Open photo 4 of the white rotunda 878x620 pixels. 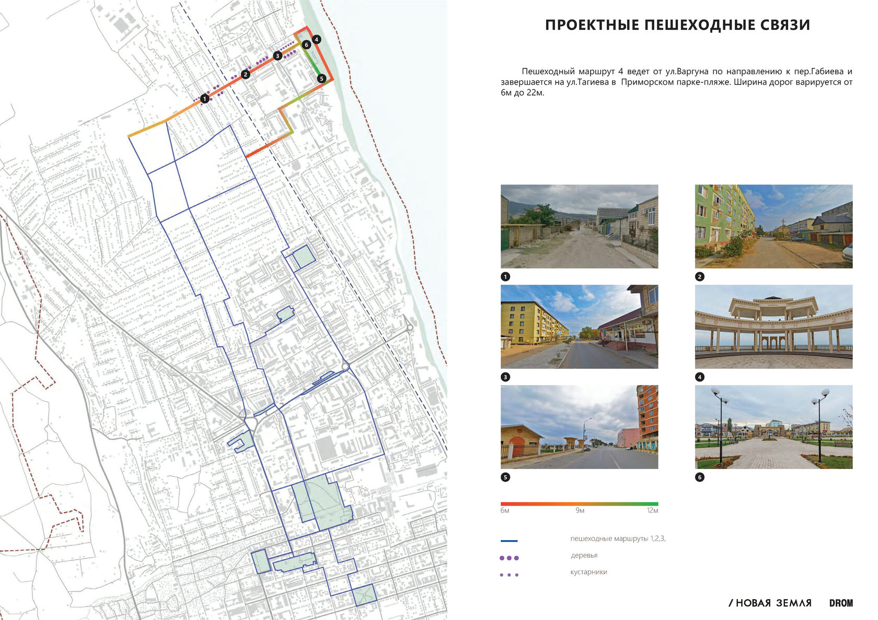(x=773, y=326)
